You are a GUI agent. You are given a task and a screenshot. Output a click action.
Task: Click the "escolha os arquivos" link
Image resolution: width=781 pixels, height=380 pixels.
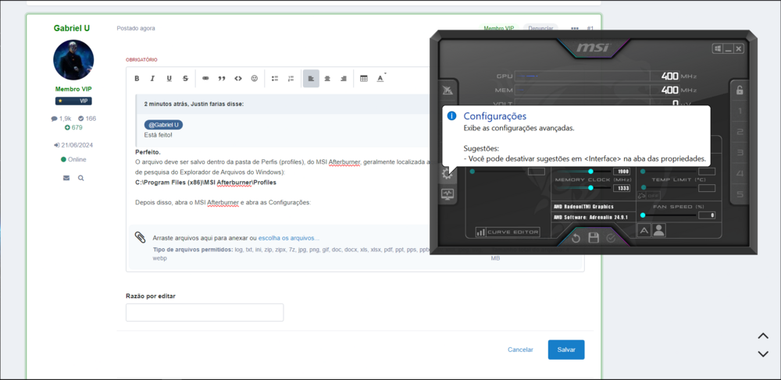(x=288, y=238)
